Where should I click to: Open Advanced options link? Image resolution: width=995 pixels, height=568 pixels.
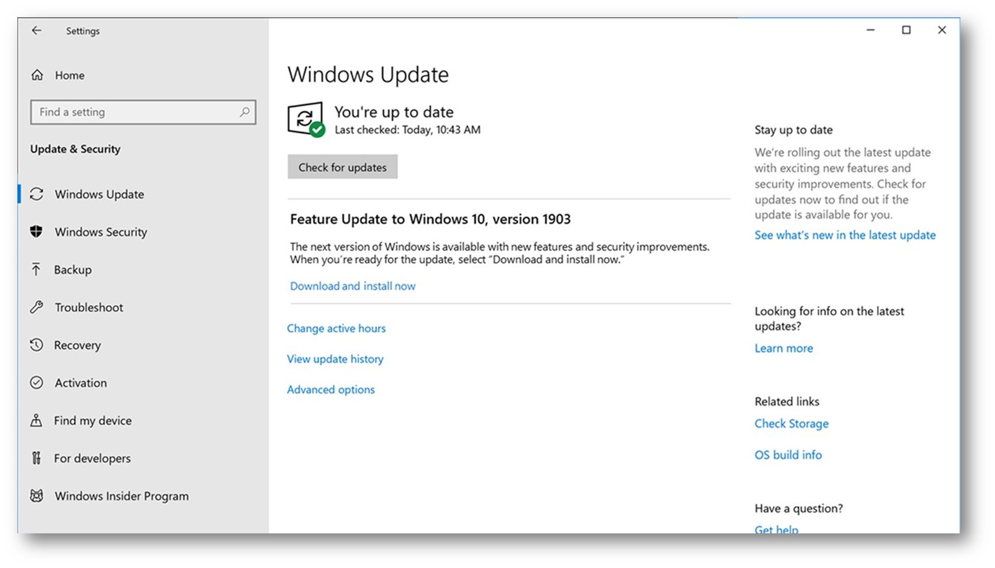331,390
